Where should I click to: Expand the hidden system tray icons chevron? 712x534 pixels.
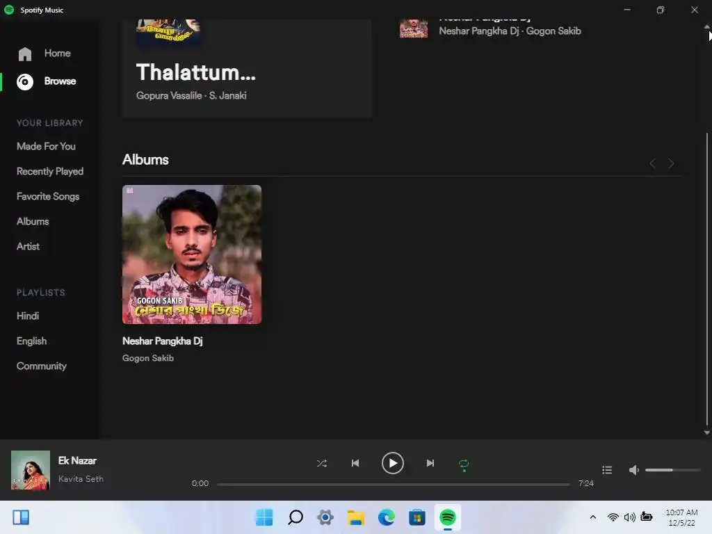tap(592, 517)
